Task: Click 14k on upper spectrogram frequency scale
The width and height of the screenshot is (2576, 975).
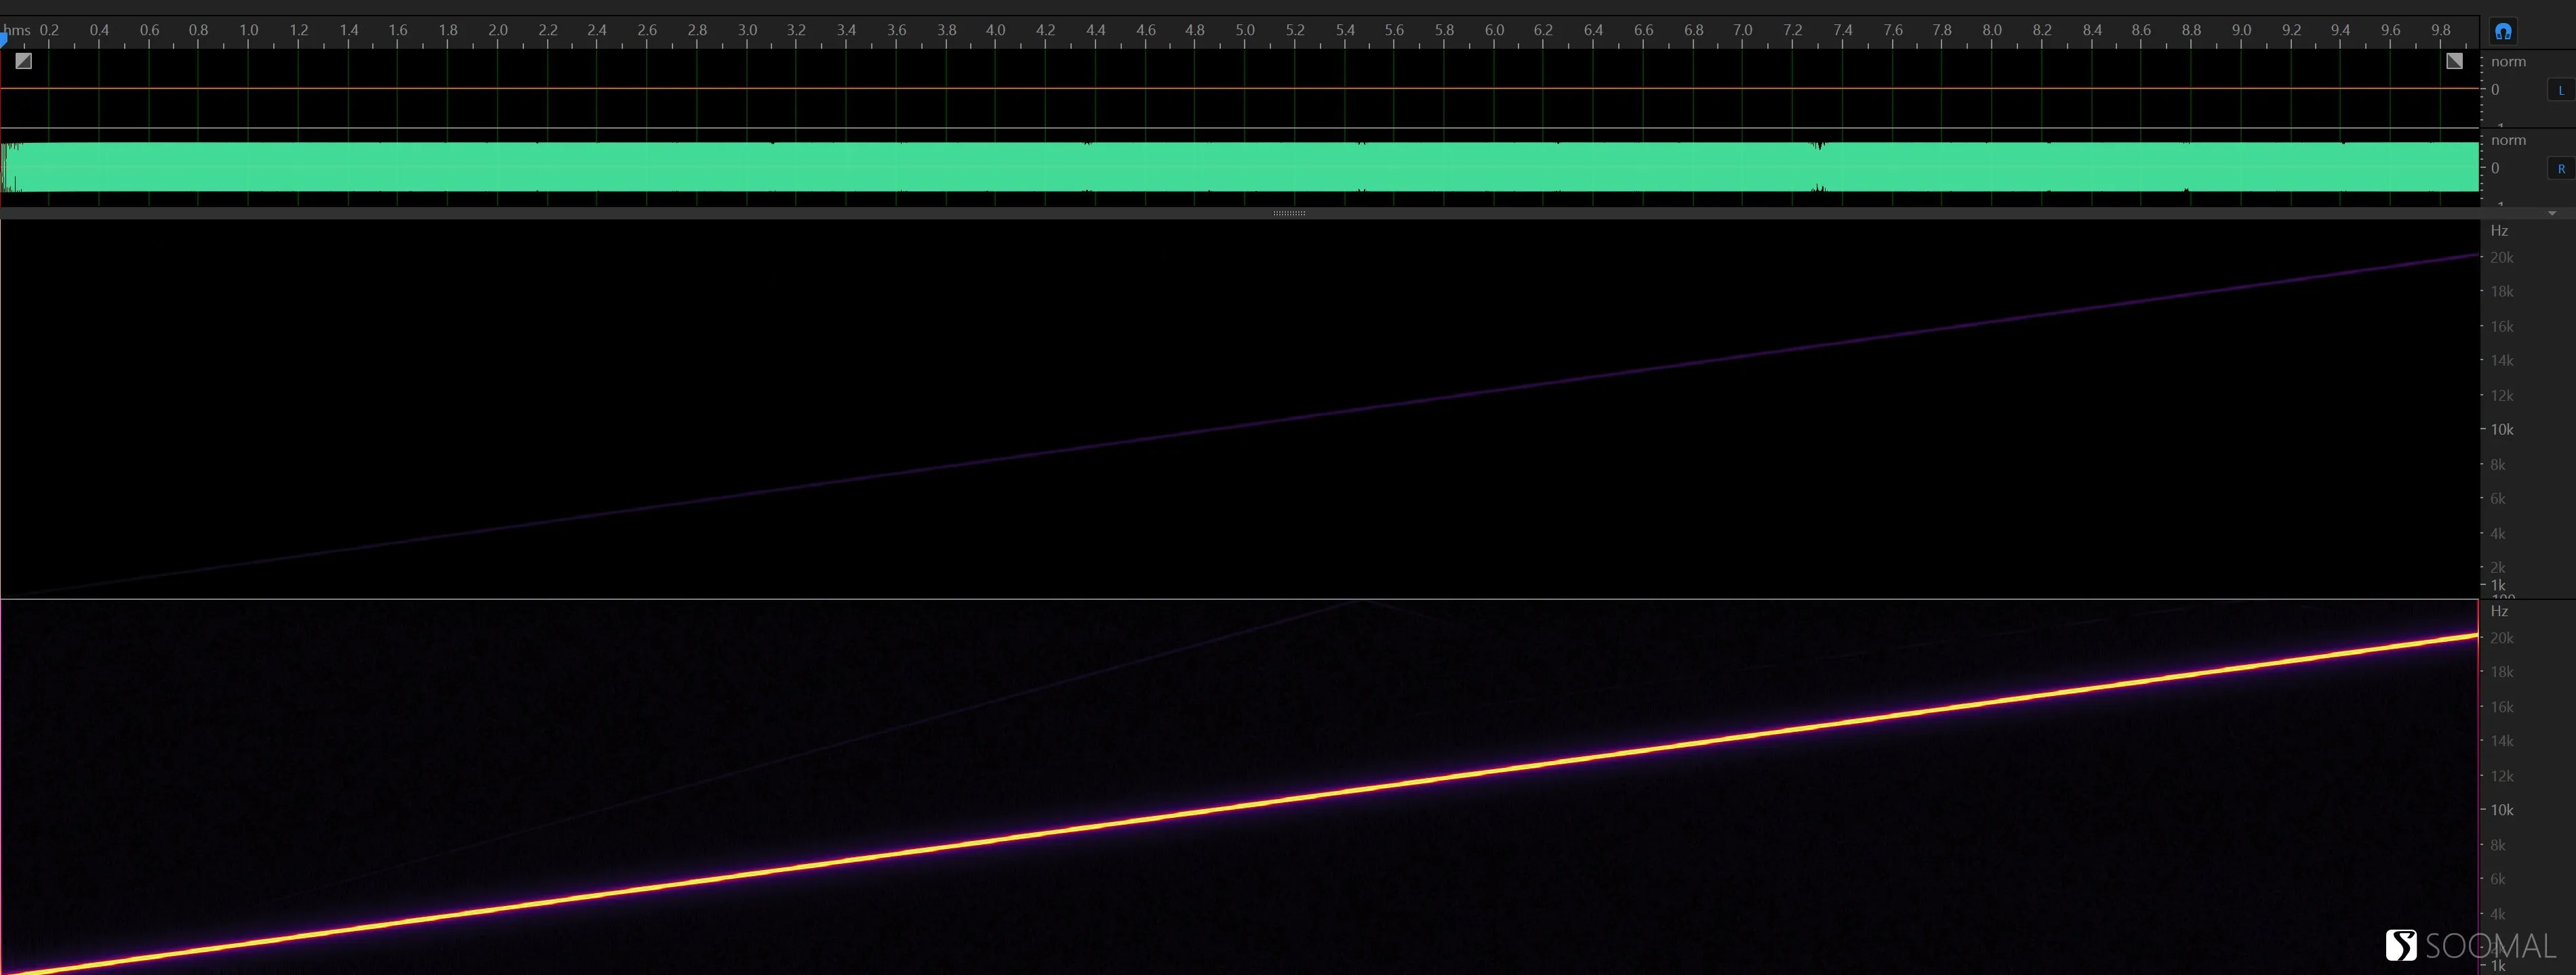Action: pos(2502,361)
